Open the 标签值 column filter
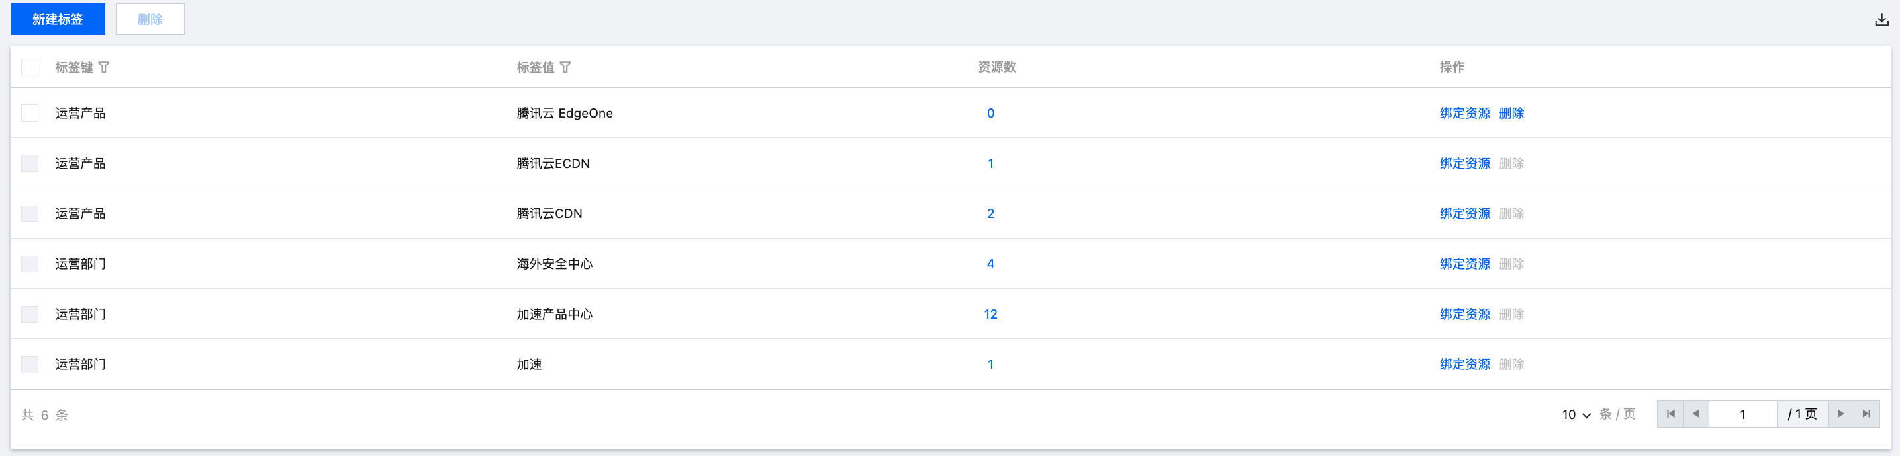This screenshot has width=1900, height=456. tap(565, 68)
